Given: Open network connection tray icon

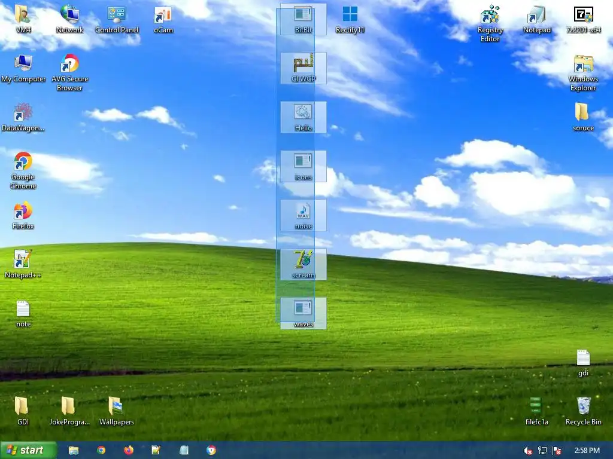Looking at the screenshot, I should pos(542,451).
